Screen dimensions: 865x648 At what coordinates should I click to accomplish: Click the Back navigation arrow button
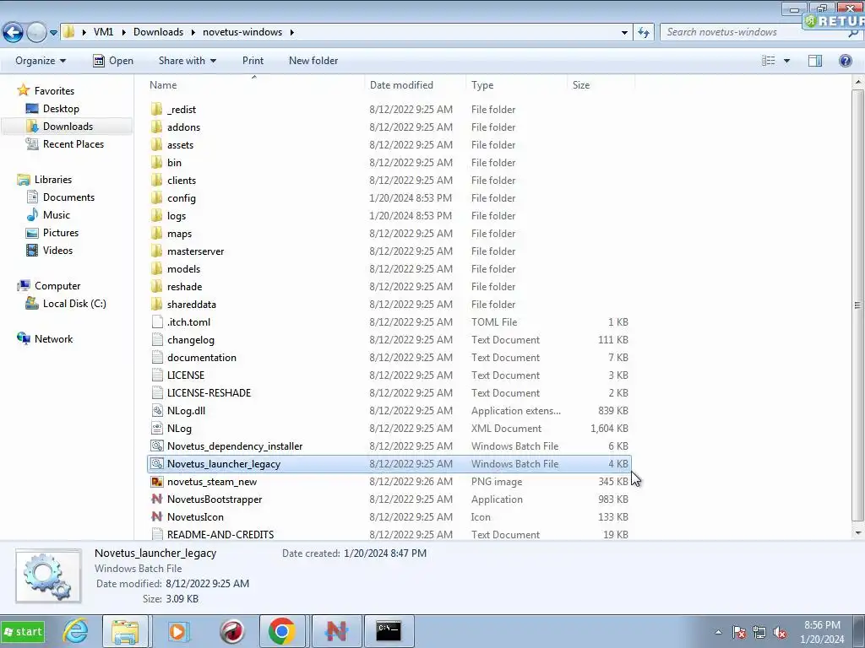pos(14,33)
